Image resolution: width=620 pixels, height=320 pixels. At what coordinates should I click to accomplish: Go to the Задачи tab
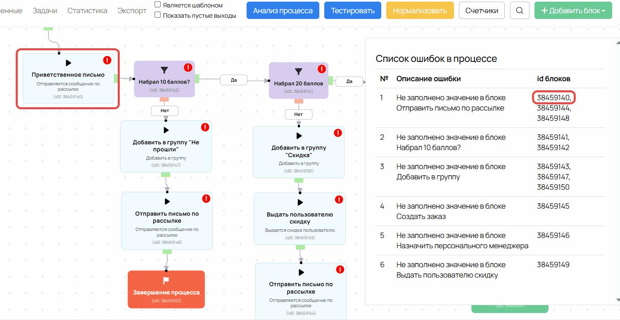45,11
